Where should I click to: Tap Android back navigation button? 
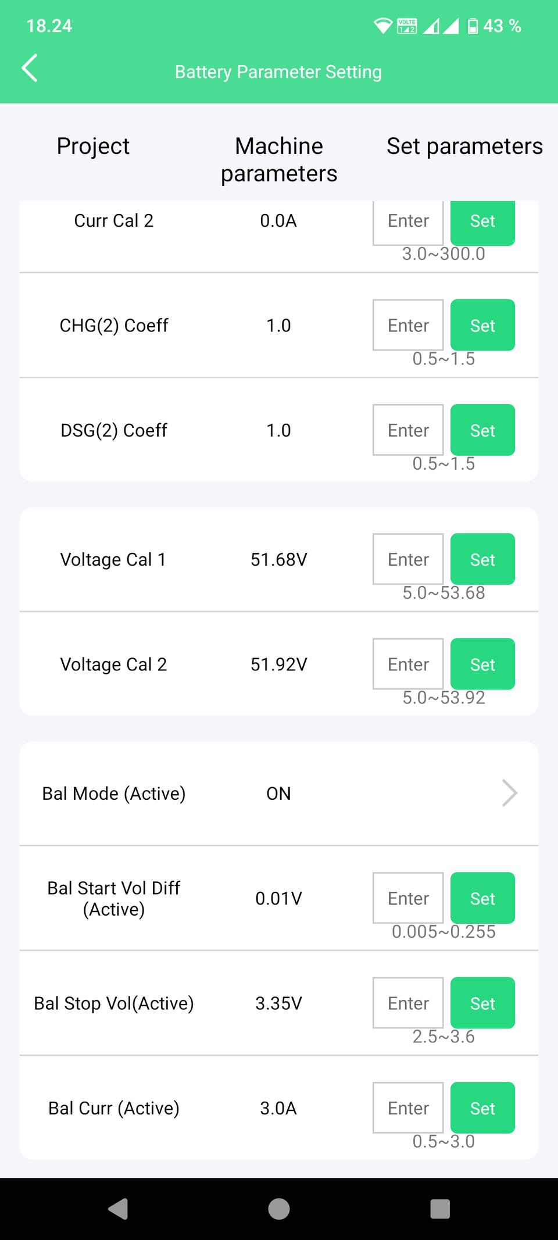coord(119,1209)
